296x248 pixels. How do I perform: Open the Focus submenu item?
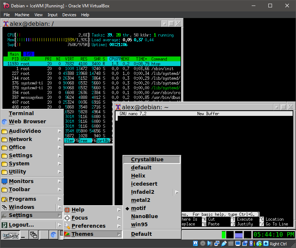(79, 218)
